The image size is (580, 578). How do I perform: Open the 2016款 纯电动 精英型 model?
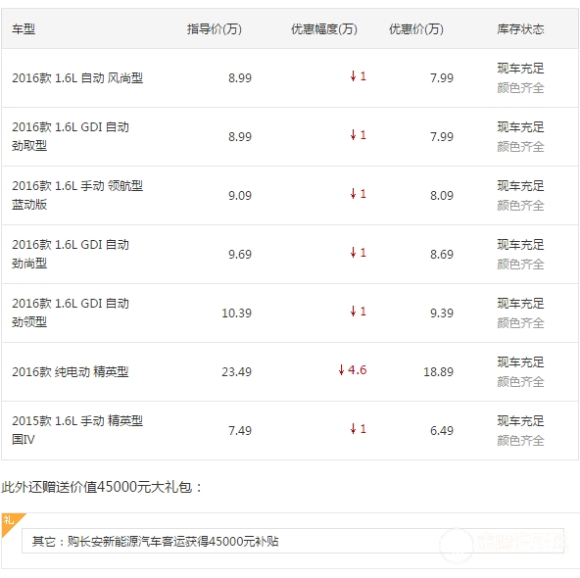tap(71, 371)
